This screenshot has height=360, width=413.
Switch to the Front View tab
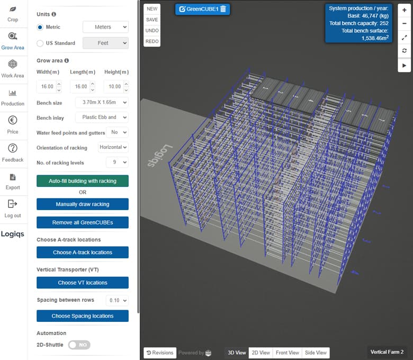tap(288, 353)
